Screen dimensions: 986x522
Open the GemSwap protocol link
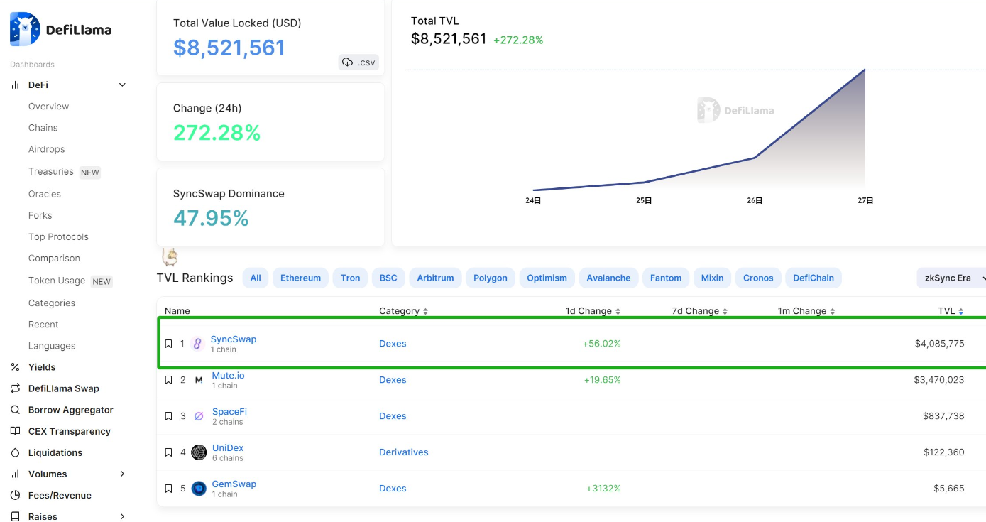click(234, 484)
